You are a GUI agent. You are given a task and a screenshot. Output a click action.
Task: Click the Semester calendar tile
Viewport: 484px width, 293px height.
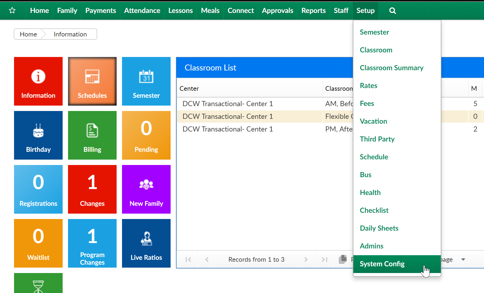[146, 81]
